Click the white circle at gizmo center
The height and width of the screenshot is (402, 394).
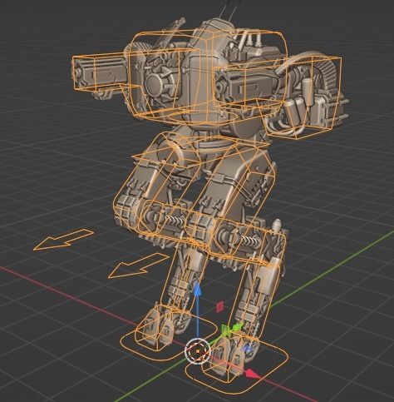click(198, 351)
